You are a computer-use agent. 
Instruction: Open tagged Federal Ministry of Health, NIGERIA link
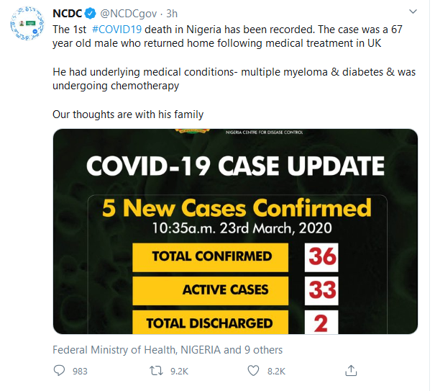click(137, 350)
